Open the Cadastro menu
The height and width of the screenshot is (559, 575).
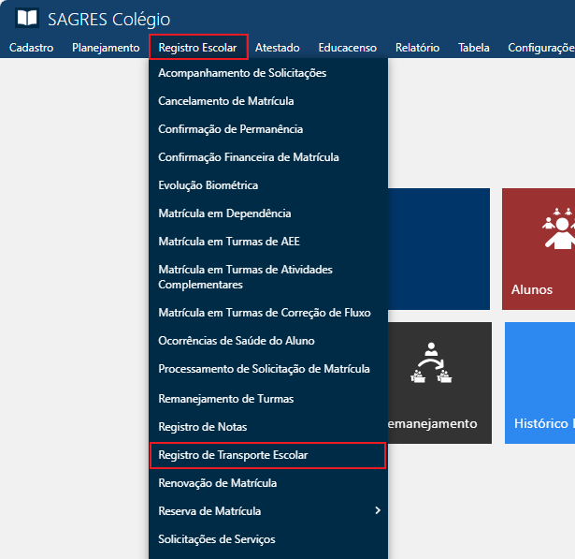click(31, 48)
